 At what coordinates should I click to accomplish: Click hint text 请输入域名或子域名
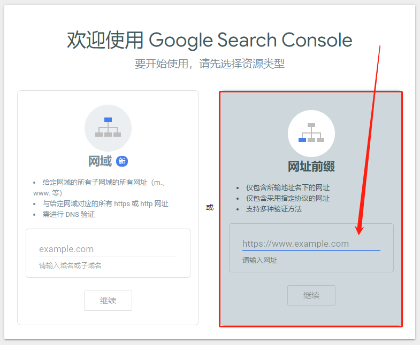click(x=70, y=265)
